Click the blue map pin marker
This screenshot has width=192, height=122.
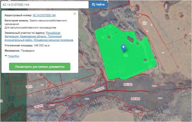click(x=124, y=48)
